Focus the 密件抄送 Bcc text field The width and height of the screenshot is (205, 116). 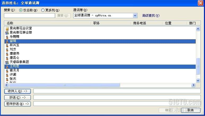click(x=117, y=104)
